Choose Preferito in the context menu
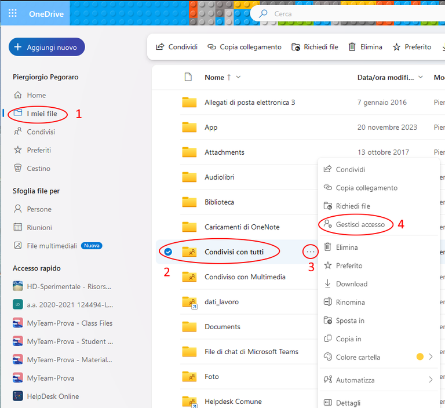The image size is (445, 408). coord(378,265)
